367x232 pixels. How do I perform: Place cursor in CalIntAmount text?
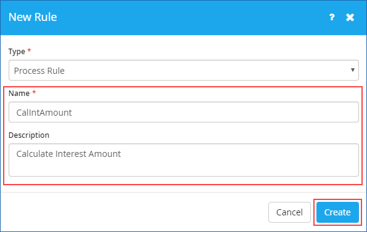coord(44,113)
